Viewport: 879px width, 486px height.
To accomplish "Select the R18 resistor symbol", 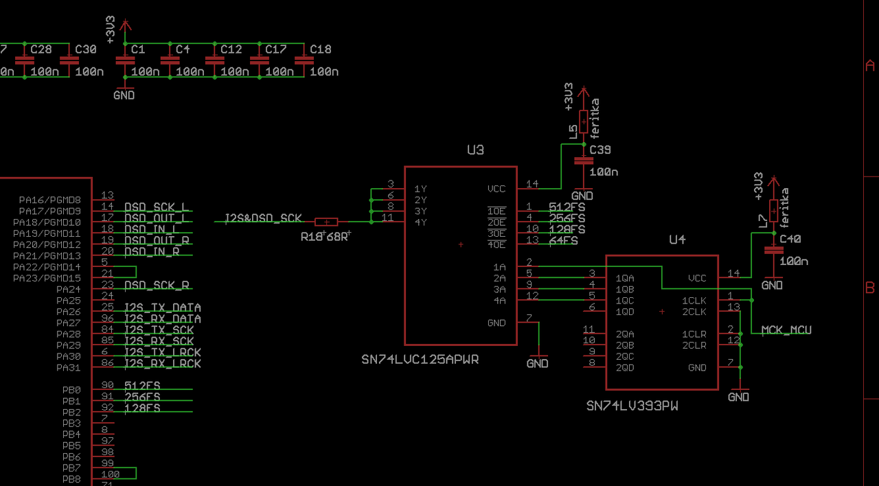I will [326, 222].
